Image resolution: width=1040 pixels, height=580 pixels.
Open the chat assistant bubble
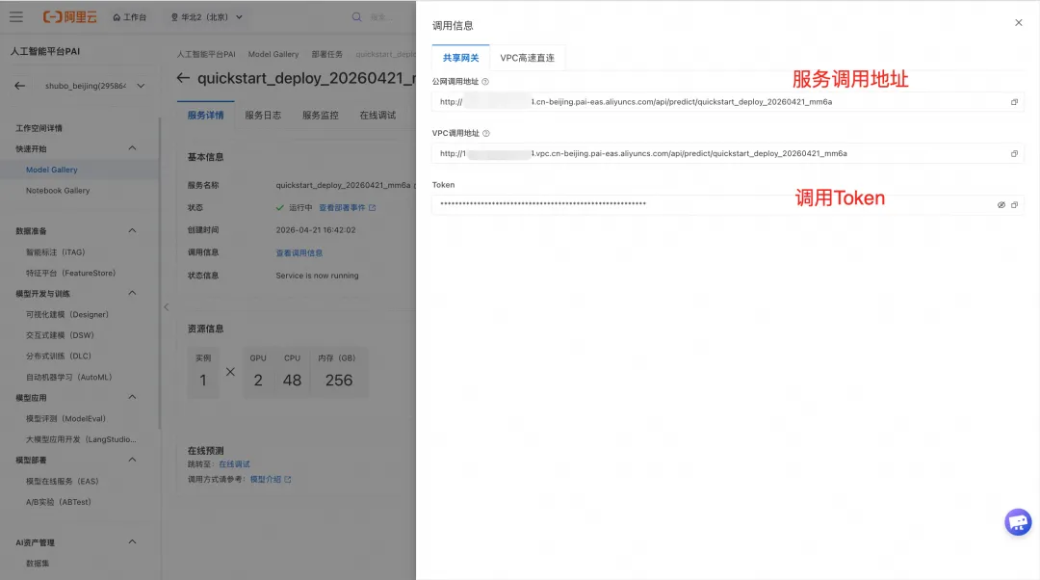1018,522
